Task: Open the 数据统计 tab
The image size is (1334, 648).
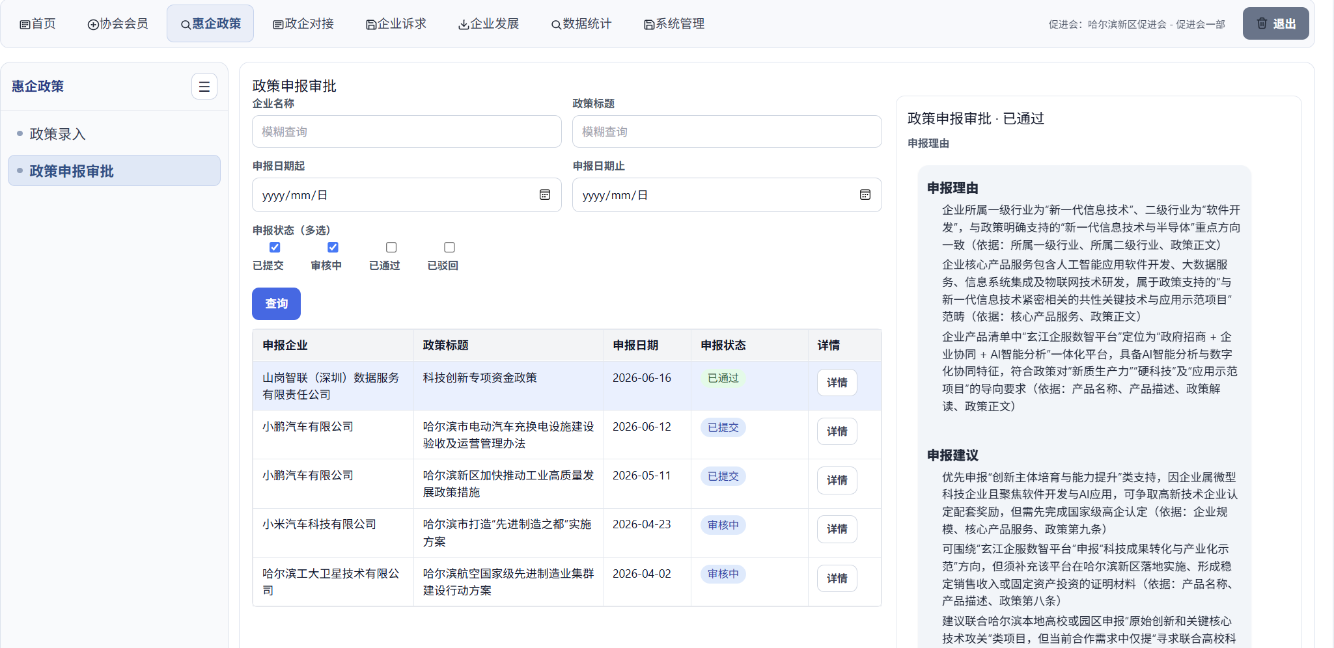Action: (x=581, y=24)
